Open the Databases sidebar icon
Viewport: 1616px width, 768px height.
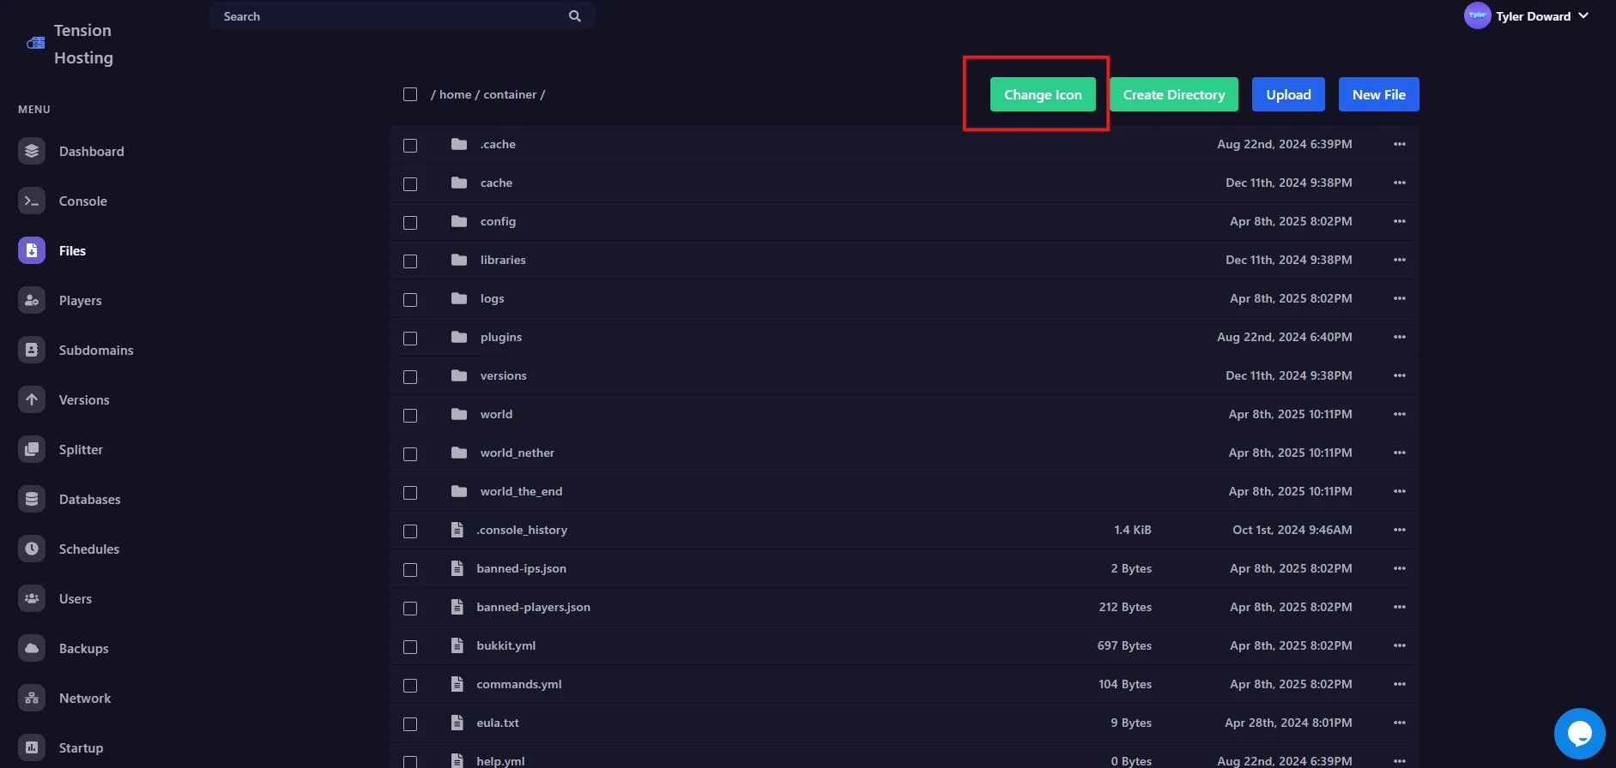click(32, 499)
